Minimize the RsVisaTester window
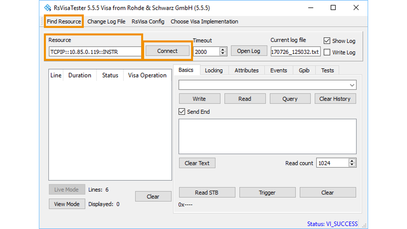The height and width of the screenshot is (229, 407). point(310,8)
